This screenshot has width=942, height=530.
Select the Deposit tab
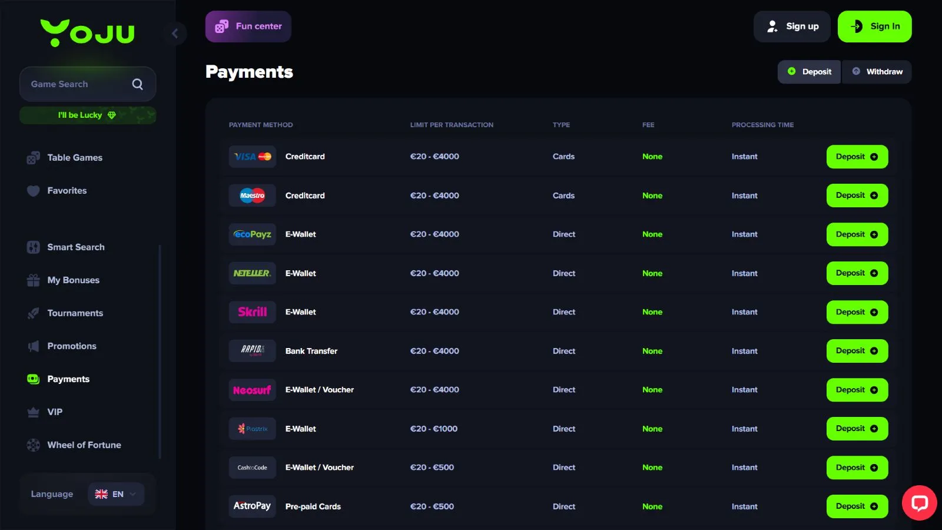coord(810,72)
